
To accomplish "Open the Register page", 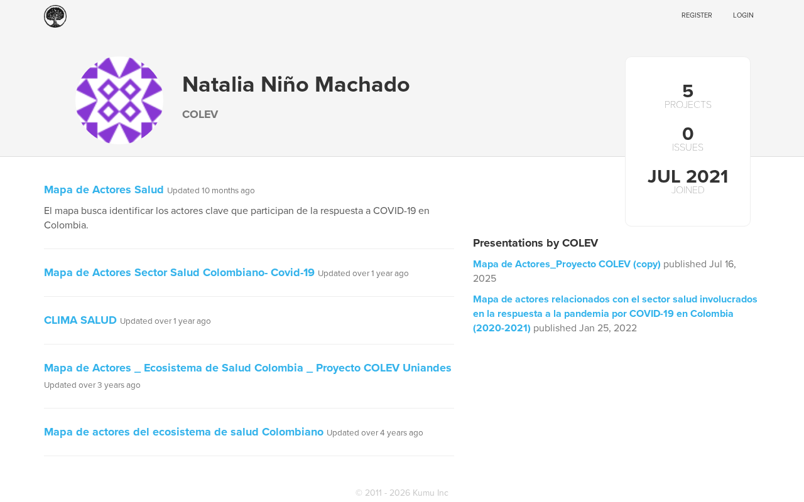I will pos(697,15).
